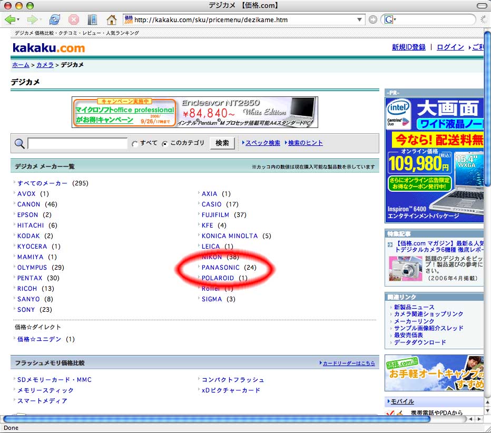Click the URL address field
491x433 pixels.
coord(245,19)
